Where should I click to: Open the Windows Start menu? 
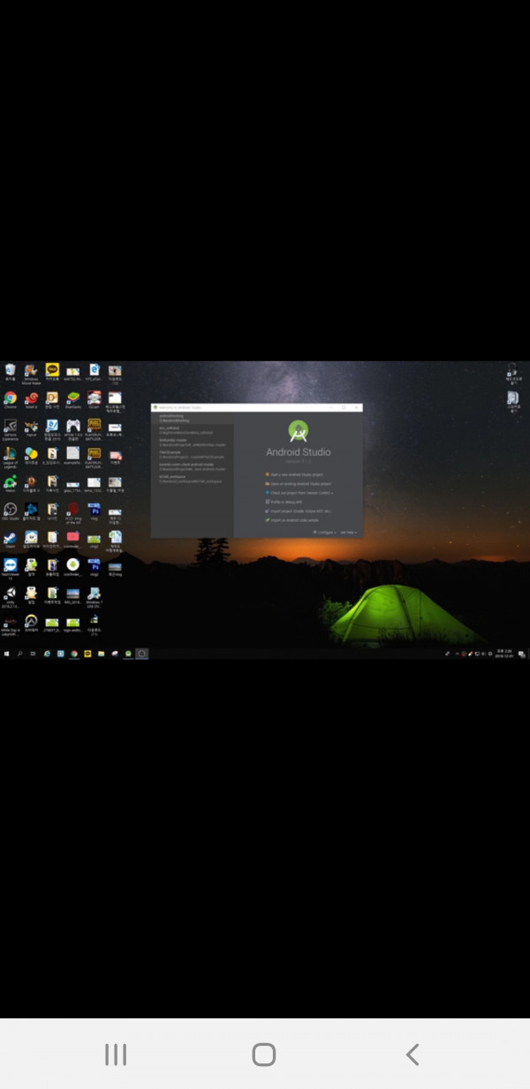6,654
